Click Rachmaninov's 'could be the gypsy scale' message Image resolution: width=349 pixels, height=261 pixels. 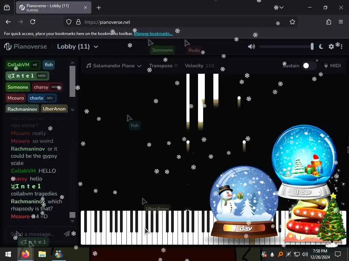click(x=34, y=156)
